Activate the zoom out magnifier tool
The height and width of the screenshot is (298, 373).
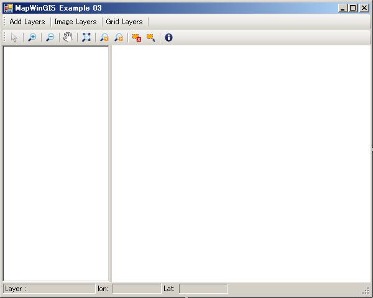(50, 37)
